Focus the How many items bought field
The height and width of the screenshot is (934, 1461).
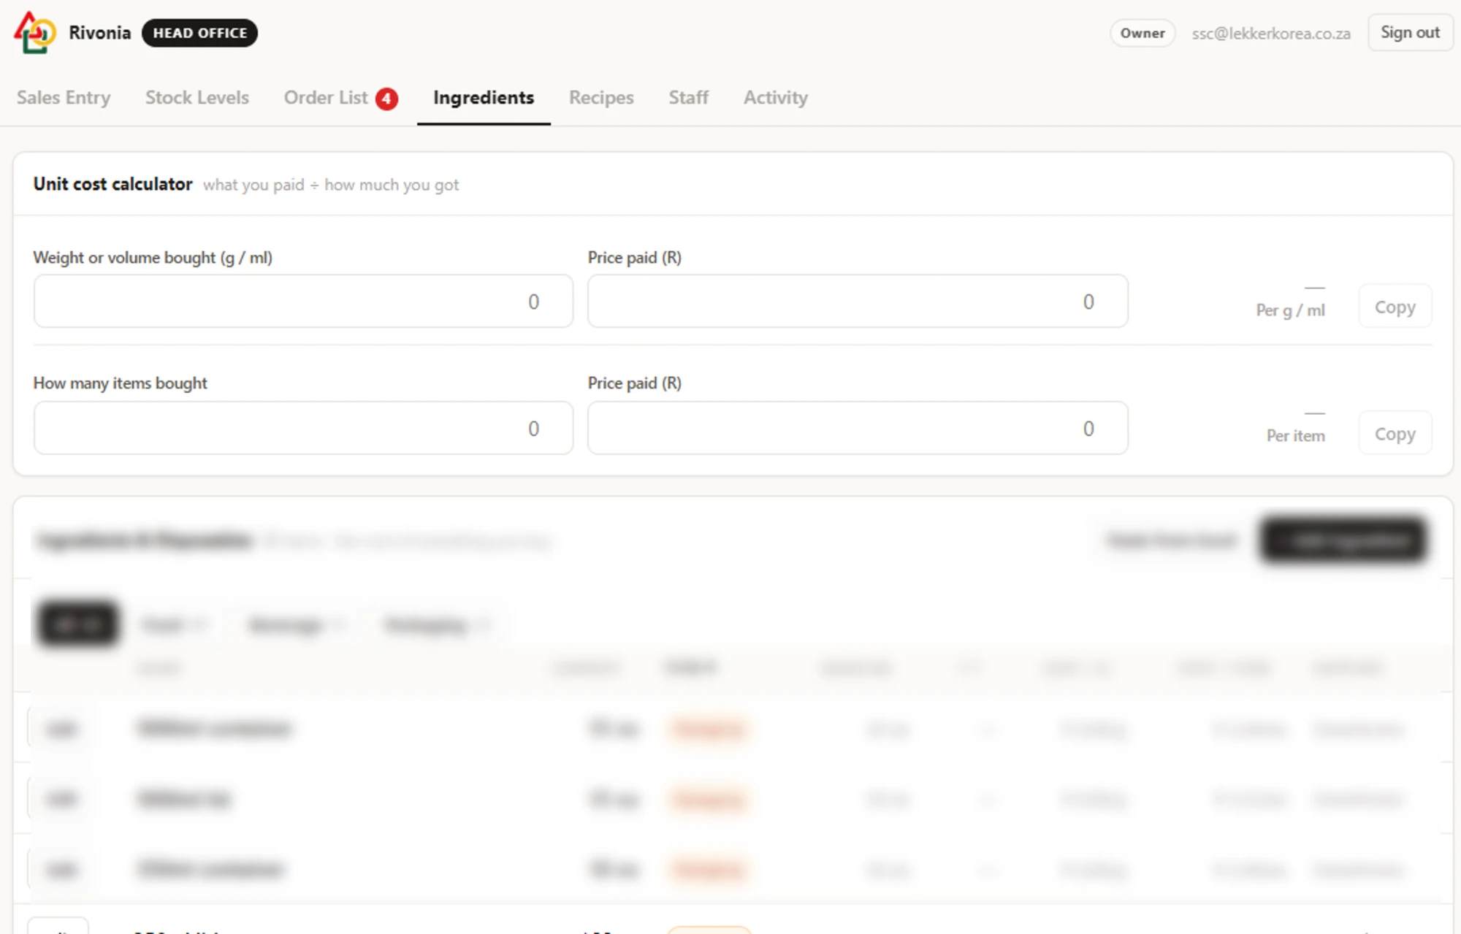pyautogui.click(x=303, y=428)
